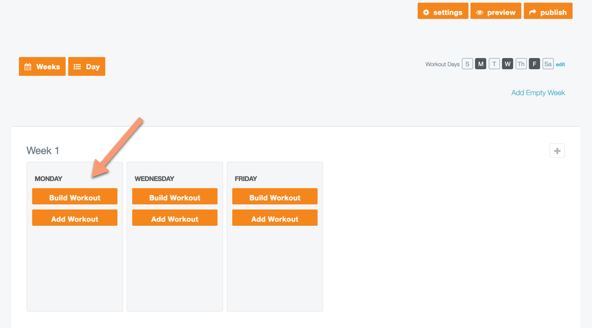
Task: Build a workout for Friday
Action: [274, 196]
